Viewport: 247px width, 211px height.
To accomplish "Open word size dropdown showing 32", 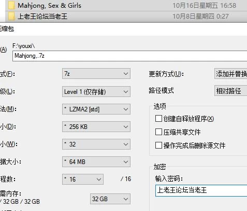I will [96, 144].
